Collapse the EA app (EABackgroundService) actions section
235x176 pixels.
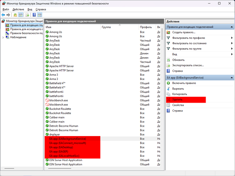(x=232, y=78)
